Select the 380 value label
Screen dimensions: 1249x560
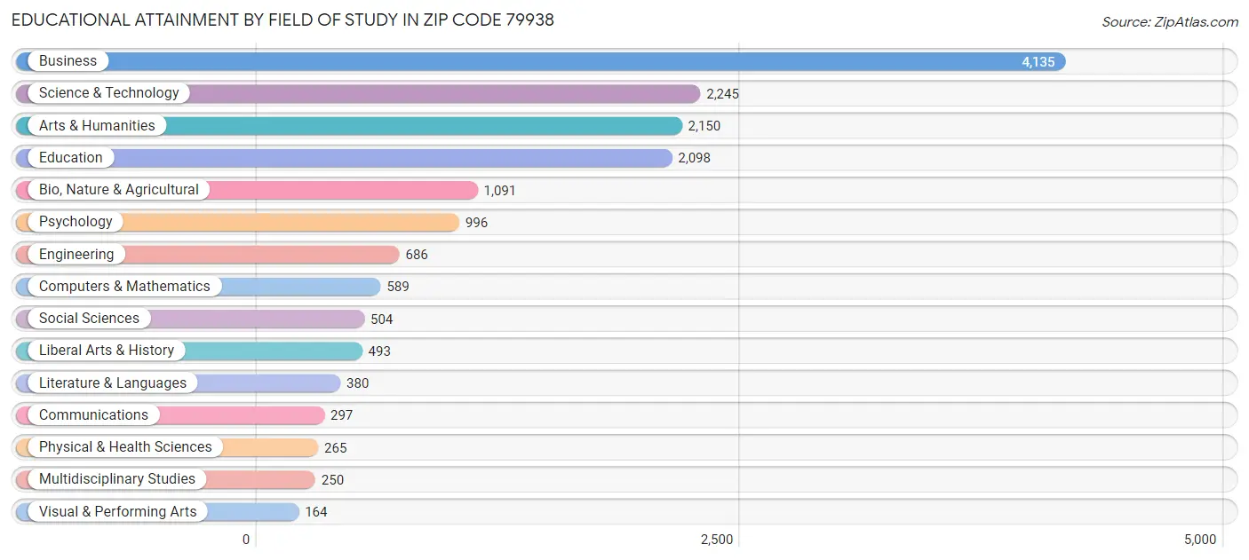357,384
